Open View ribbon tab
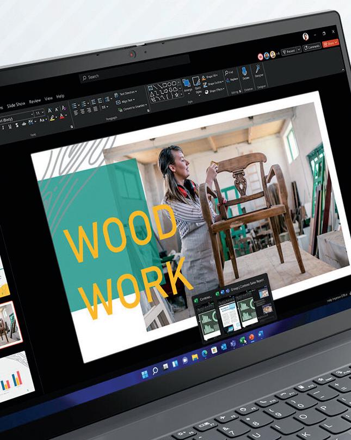 pos(48,99)
